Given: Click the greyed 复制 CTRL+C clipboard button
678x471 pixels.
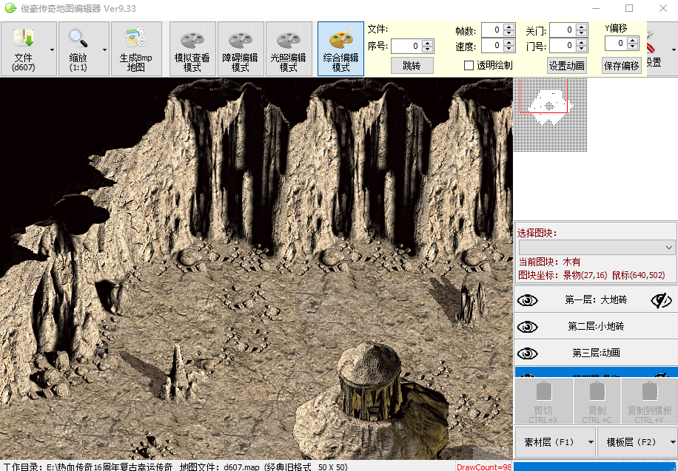Looking at the screenshot, I should [x=597, y=402].
